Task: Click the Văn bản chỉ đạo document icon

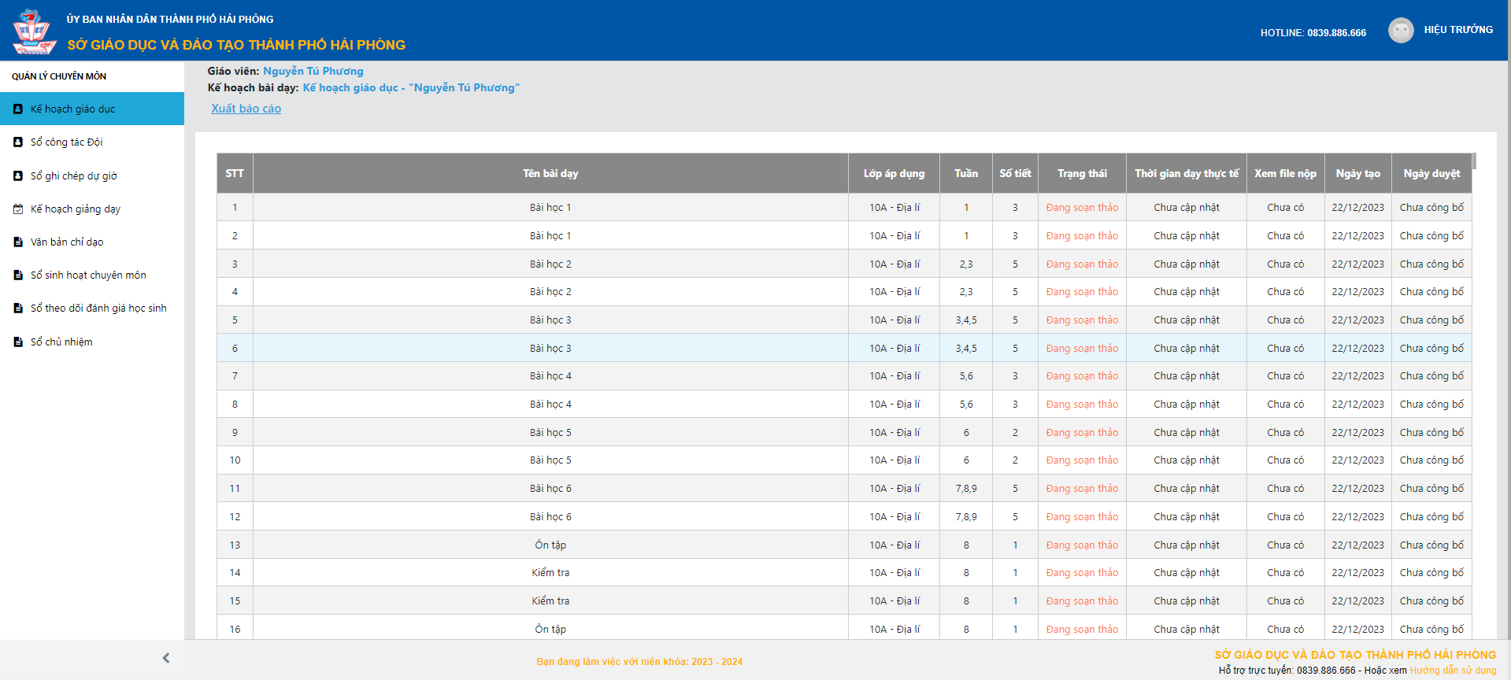Action: coord(18,242)
